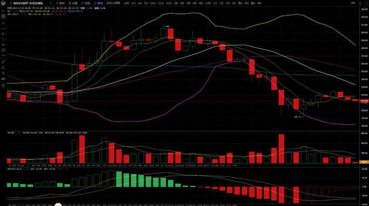
Task: Switch to the 周K weekly chart
Action: [240, 3]
